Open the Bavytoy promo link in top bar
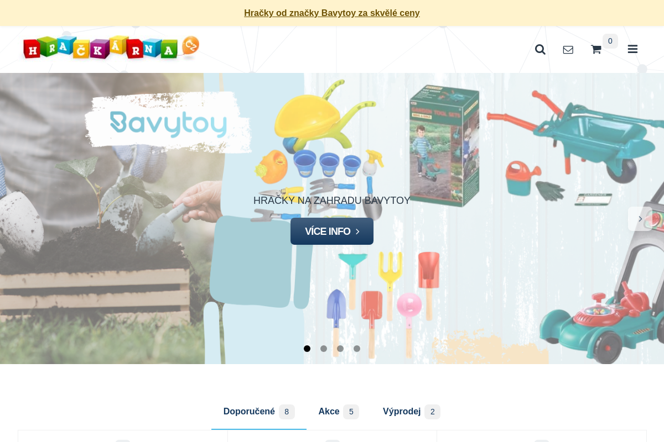This screenshot has height=442, width=664. point(332,13)
